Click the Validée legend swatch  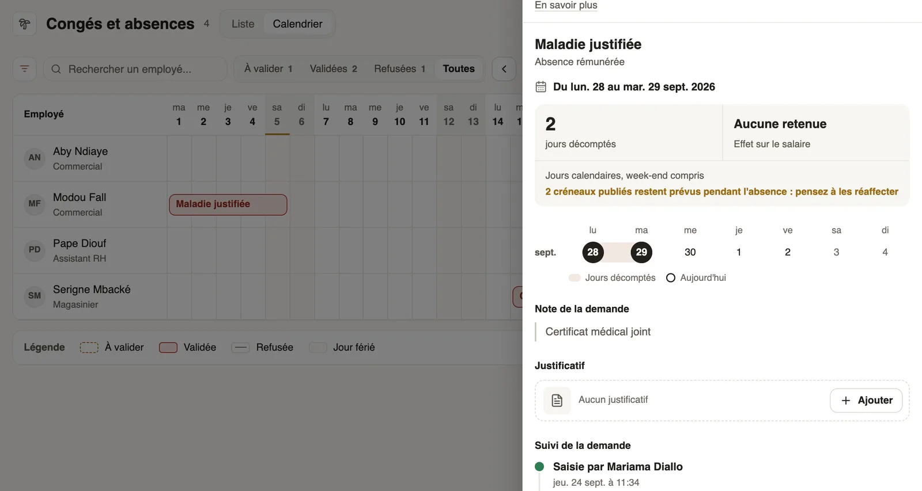tap(168, 348)
